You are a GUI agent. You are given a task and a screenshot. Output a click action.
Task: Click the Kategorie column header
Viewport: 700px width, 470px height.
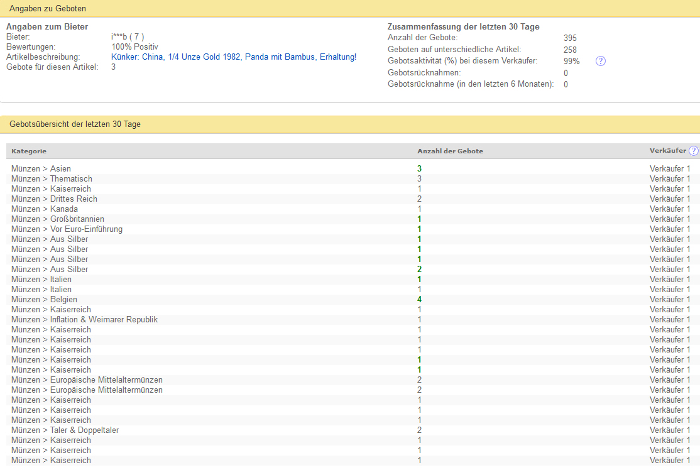[x=29, y=151]
